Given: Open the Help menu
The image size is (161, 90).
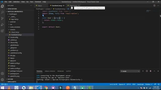Looking at the screenshot, I should tap(44, 2).
